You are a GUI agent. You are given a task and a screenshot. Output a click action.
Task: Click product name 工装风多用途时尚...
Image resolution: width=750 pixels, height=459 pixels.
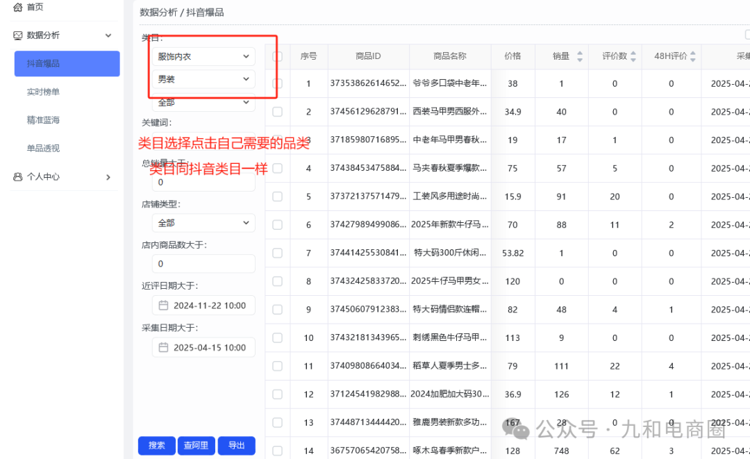tap(449, 196)
